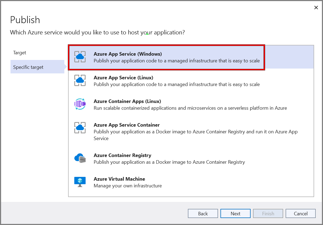This screenshot has height=225, width=323.
Task: Click the Finish button
Action: click(268, 213)
